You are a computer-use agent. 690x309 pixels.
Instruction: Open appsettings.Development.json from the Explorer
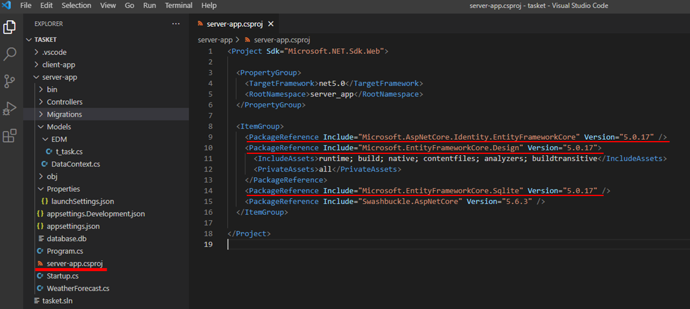click(x=96, y=214)
